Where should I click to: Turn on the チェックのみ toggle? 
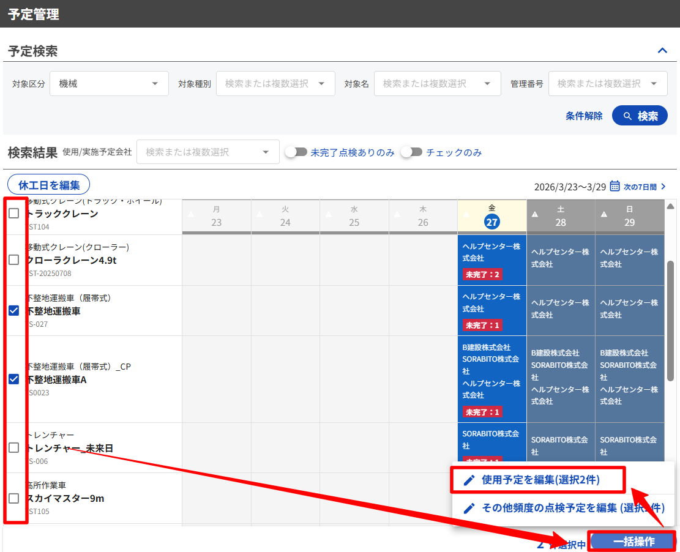411,152
